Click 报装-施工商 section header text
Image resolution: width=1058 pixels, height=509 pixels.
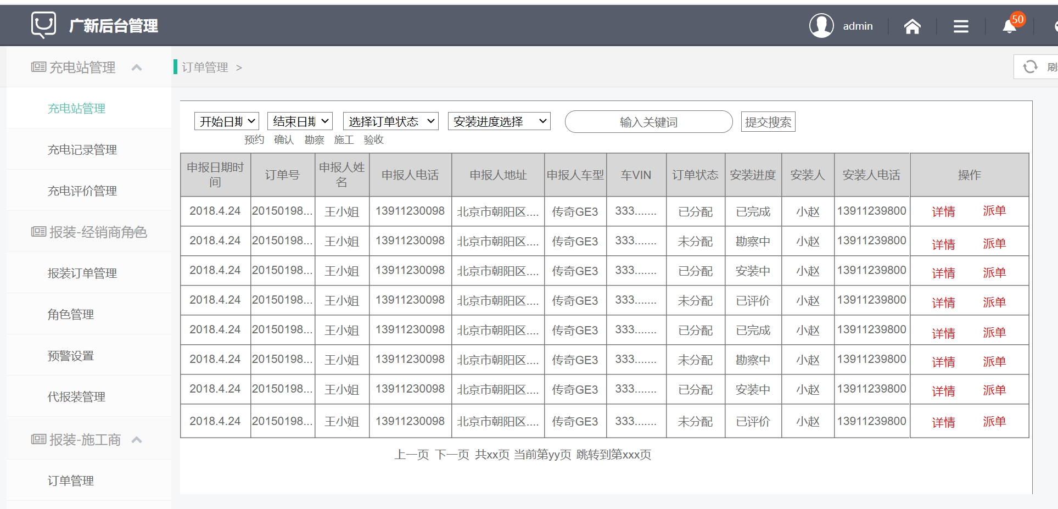coord(85,439)
